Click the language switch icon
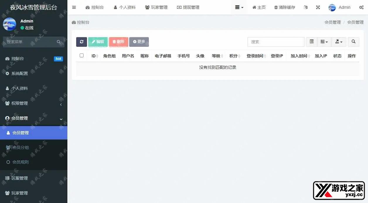368x203 pixels. point(306,7)
